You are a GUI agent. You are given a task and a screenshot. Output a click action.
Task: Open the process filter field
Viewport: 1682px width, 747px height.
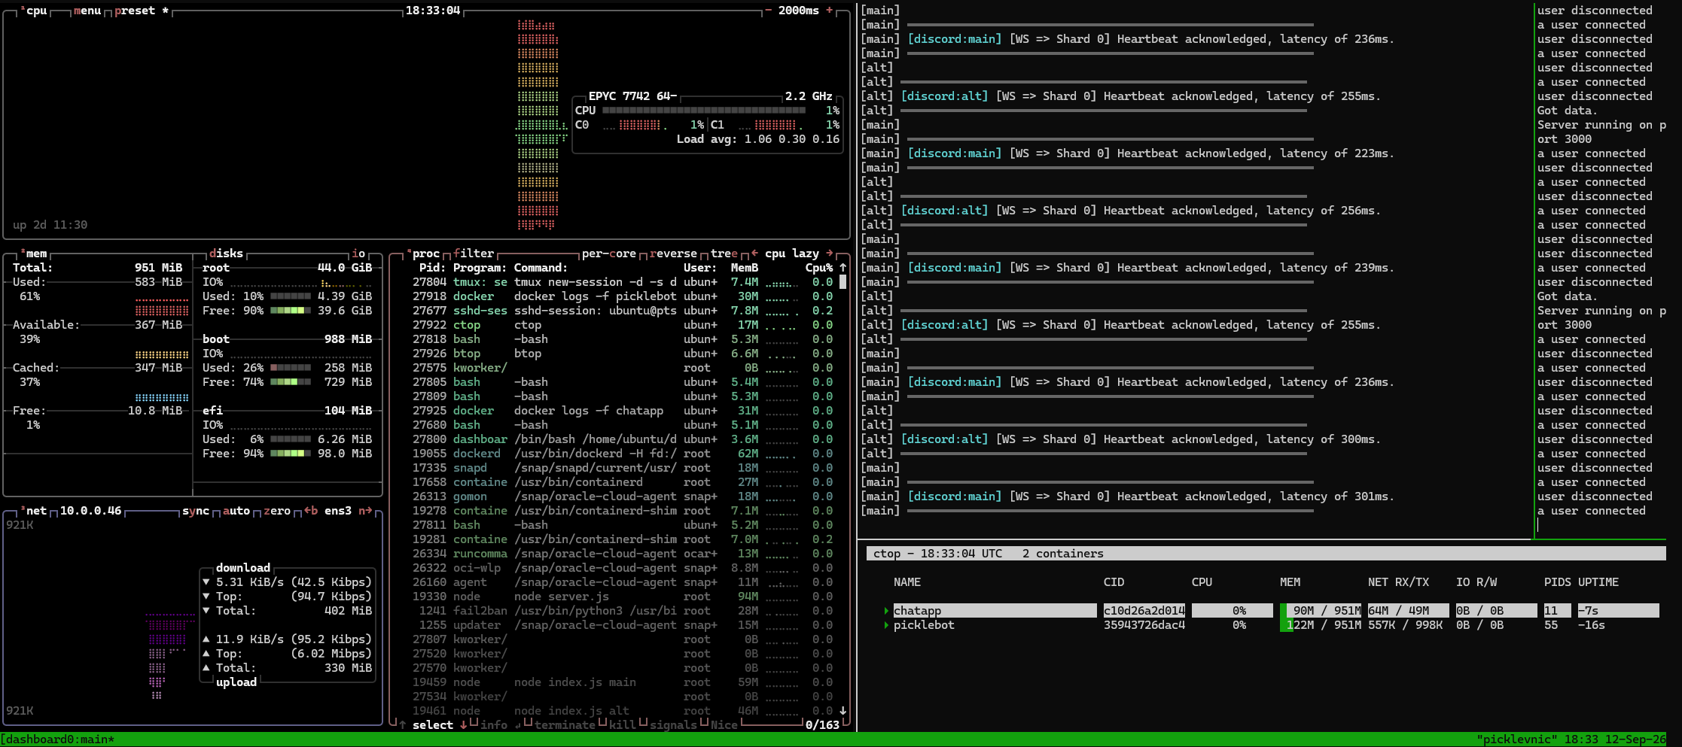[474, 254]
